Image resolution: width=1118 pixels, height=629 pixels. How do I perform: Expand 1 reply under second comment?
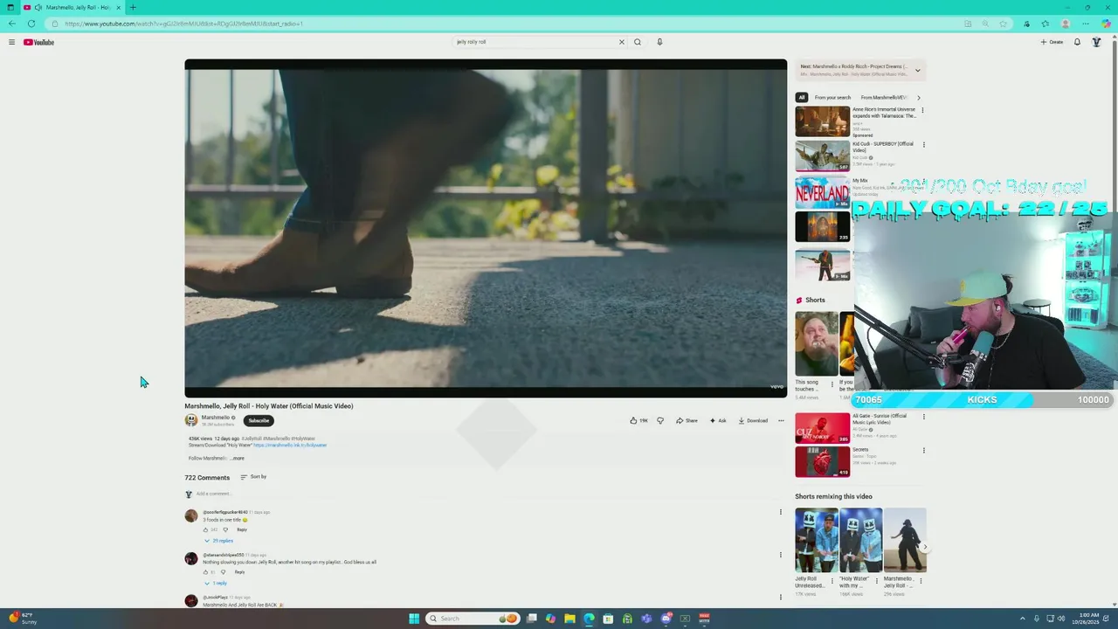click(x=216, y=583)
